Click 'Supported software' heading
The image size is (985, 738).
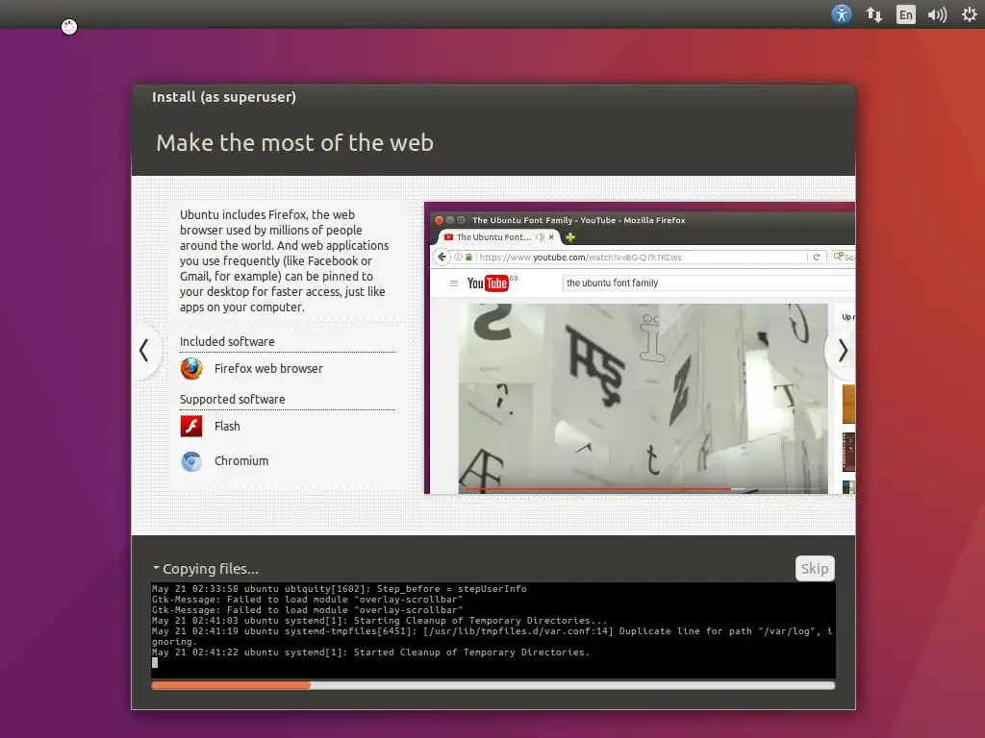point(233,399)
